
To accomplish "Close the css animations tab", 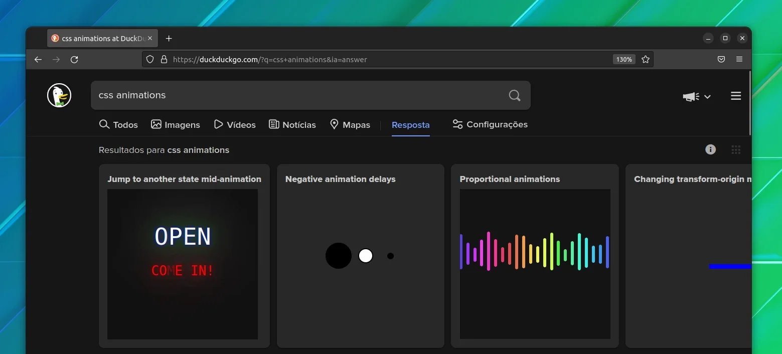I will click(150, 38).
